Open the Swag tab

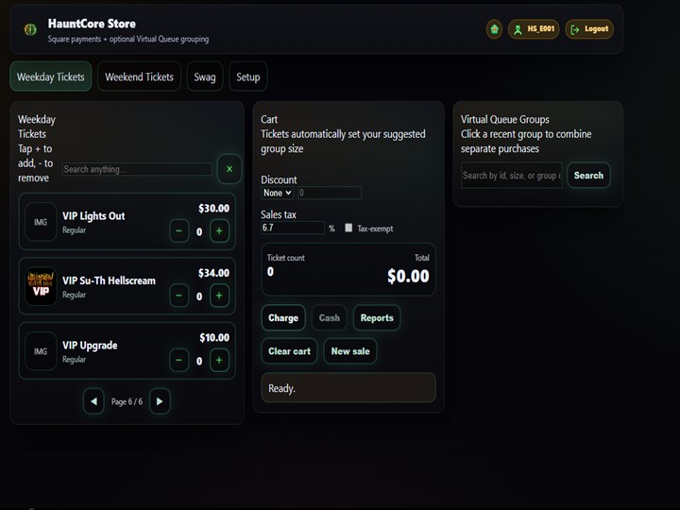pyautogui.click(x=205, y=76)
